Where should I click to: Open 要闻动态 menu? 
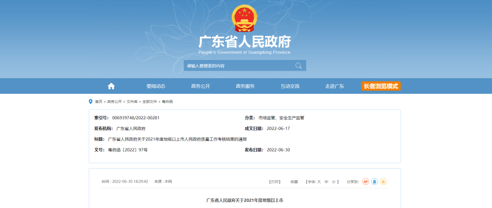pyautogui.click(x=156, y=86)
